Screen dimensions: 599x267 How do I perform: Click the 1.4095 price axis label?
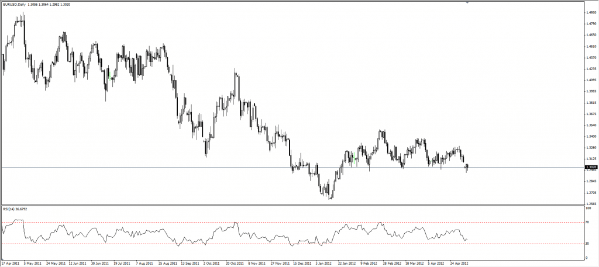[x=591, y=80]
